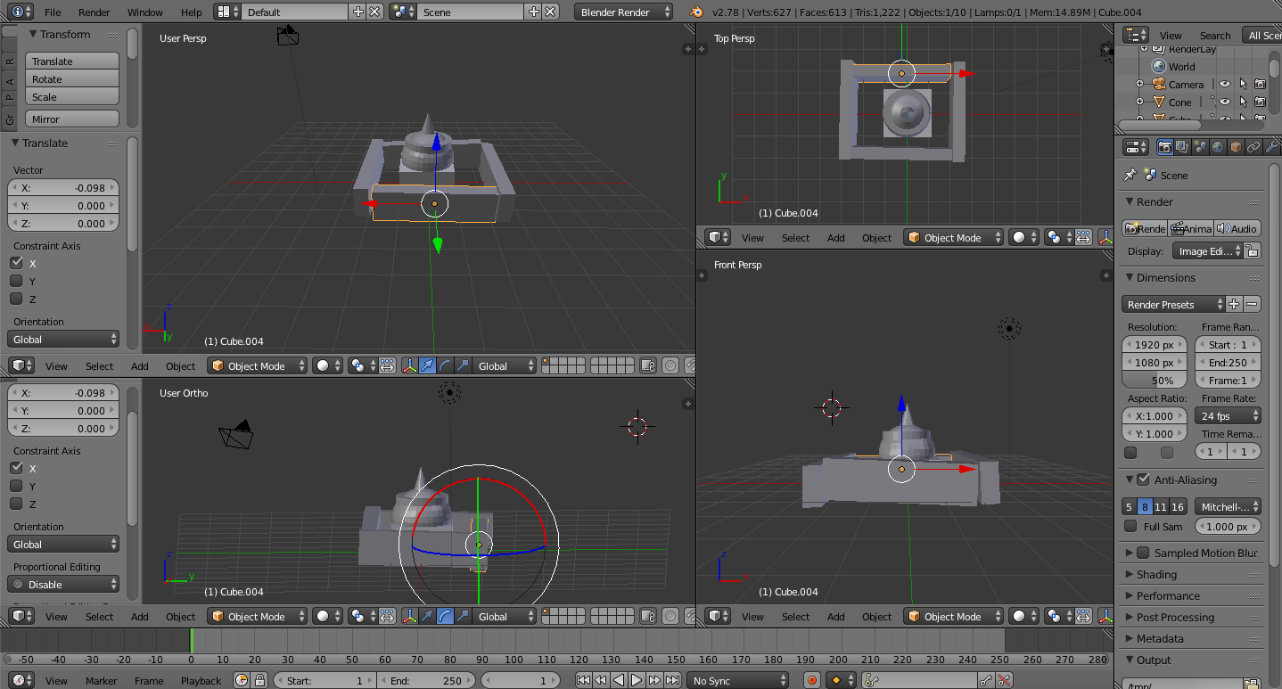Image resolution: width=1282 pixels, height=689 pixels.
Task: Open the Render menu in the top bar
Action: point(94,12)
